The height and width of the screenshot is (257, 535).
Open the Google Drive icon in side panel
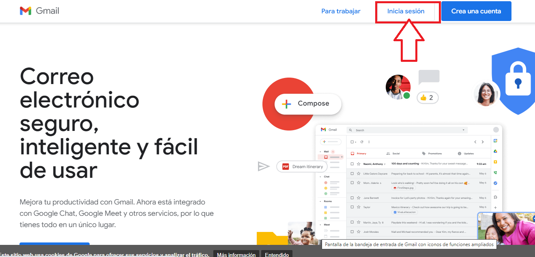click(x=495, y=152)
